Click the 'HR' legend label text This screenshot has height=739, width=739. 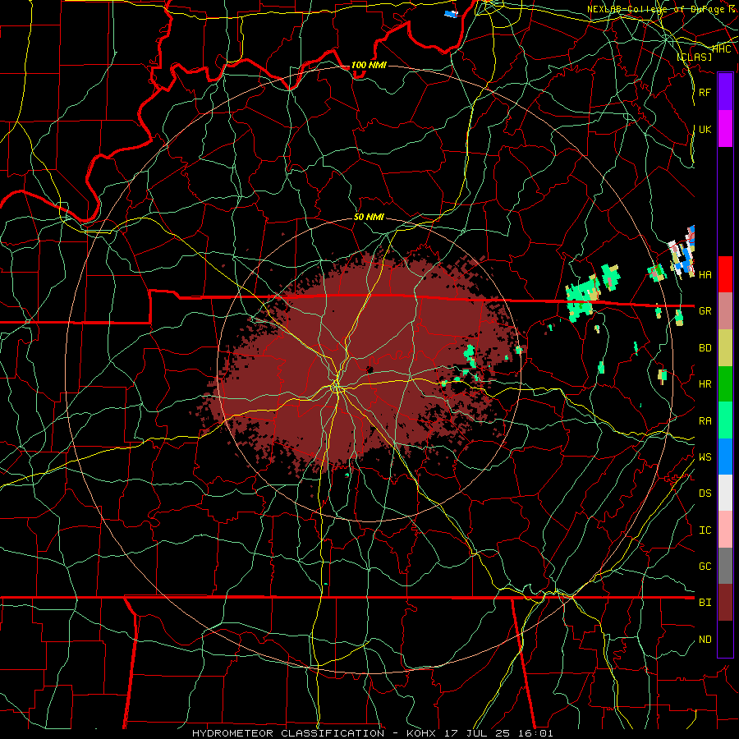pos(705,384)
